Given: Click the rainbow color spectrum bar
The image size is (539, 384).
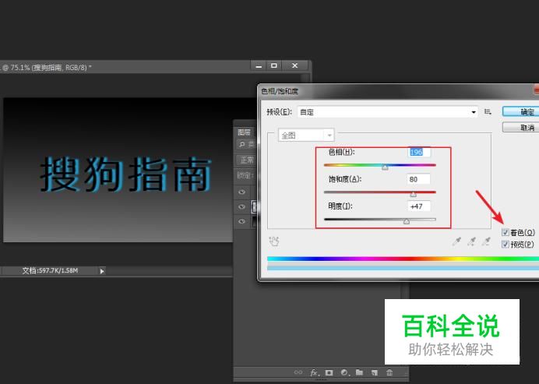Looking at the screenshot, I should point(403,259).
